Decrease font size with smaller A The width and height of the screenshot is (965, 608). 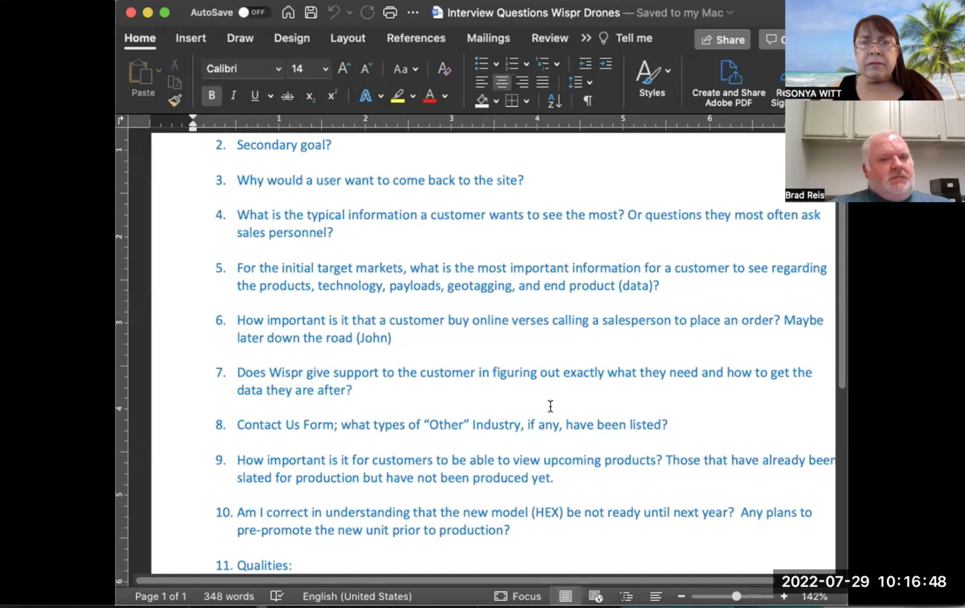point(366,68)
